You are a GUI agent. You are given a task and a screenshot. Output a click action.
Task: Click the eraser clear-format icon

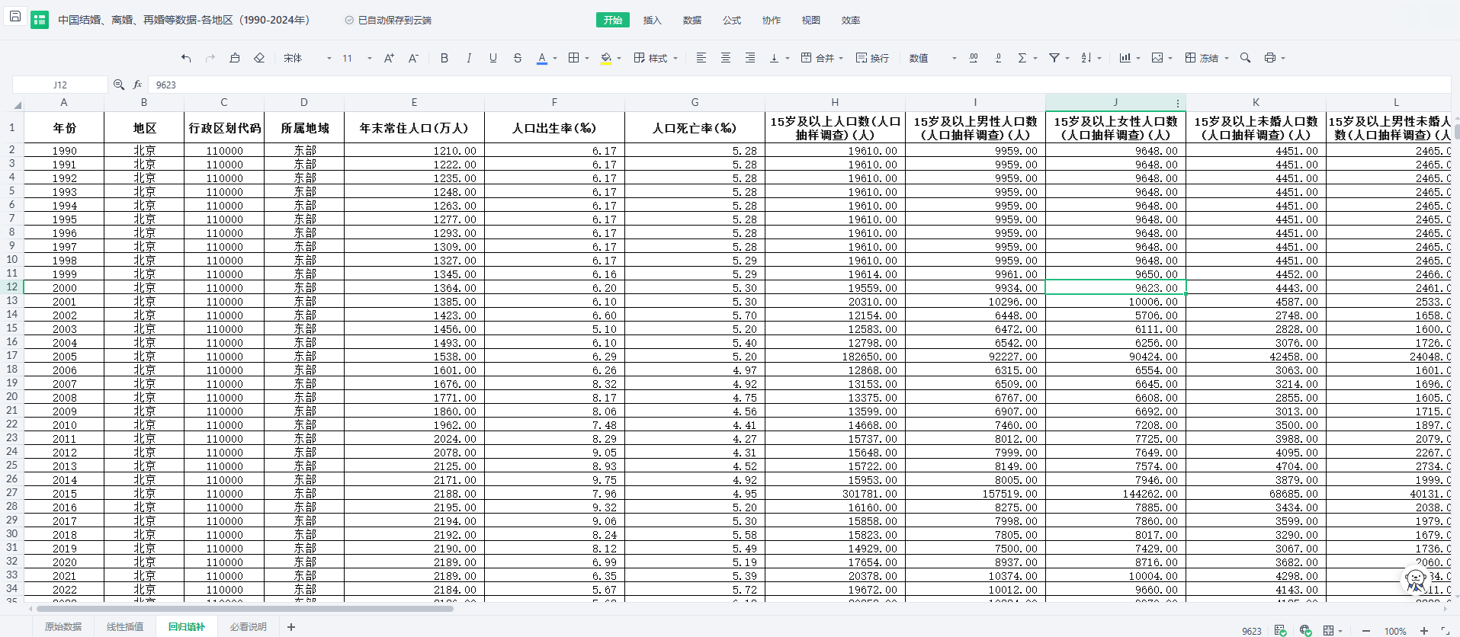coord(259,58)
